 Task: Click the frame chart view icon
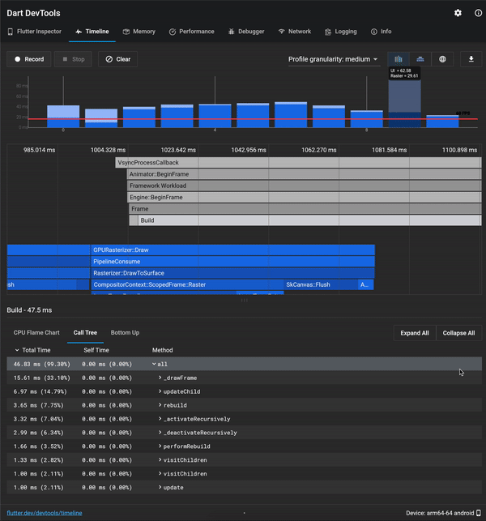coord(399,59)
